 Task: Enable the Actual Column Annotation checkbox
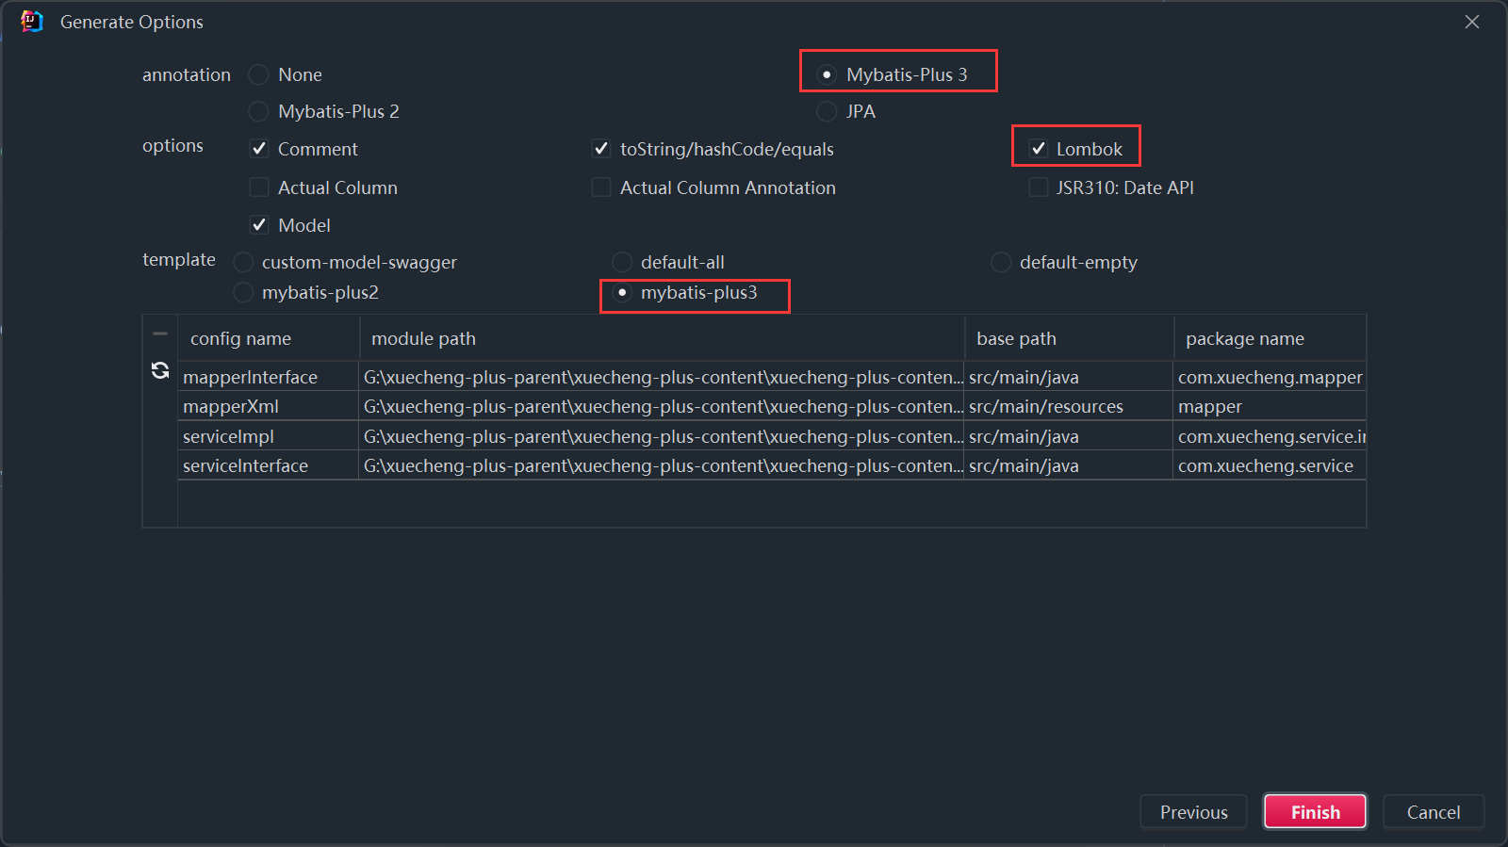(x=601, y=187)
